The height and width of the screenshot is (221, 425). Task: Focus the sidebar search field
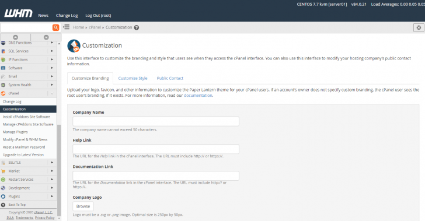(x=27, y=27)
